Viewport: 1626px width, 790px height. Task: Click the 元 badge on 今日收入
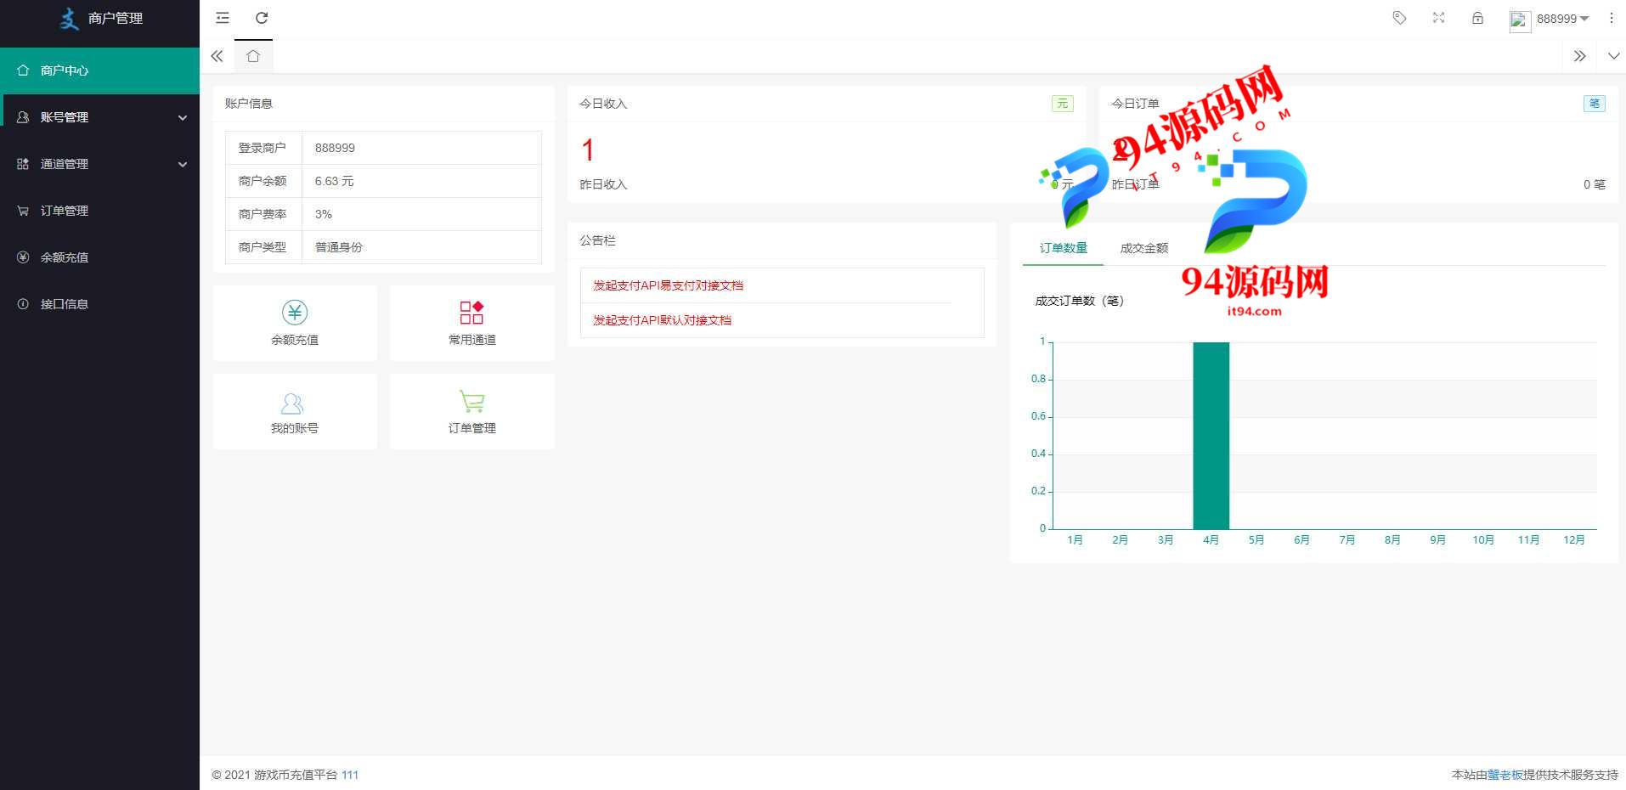click(1062, 104)
